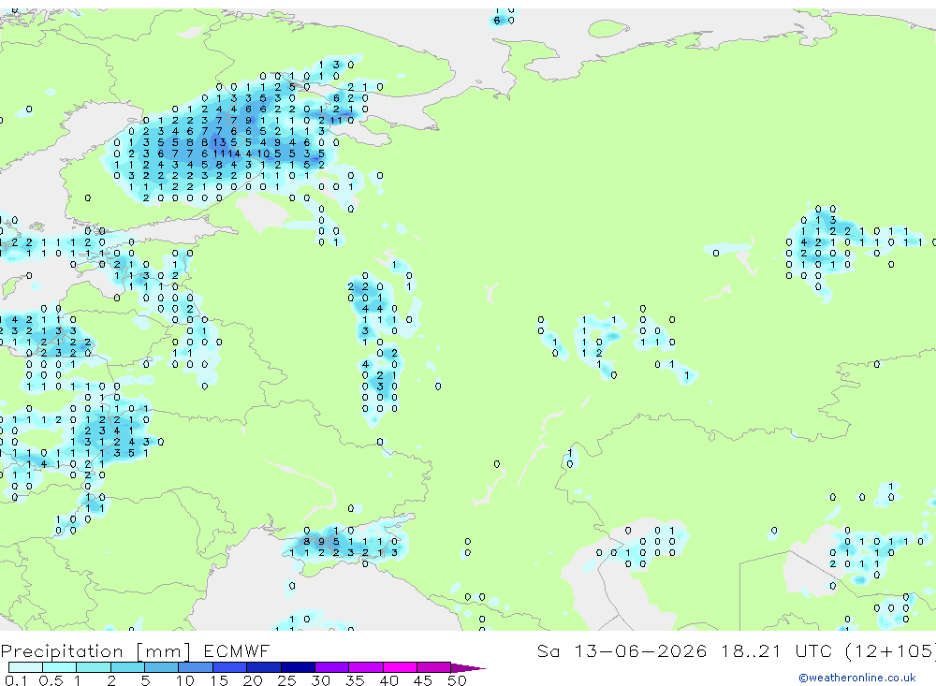The height and width of the screenshot is (686, 936).
Task: Open the weatheronline.co.uk copyright link
Action: [x=857, y=678]
